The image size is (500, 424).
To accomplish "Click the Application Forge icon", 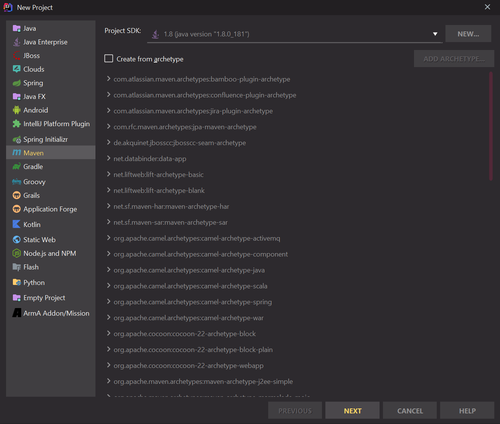I will click(x=17, y=209).
